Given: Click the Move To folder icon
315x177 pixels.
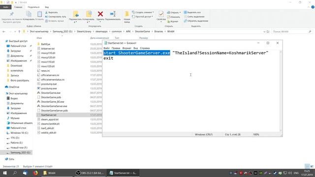Looking at the screenshot, I should 75,14.
